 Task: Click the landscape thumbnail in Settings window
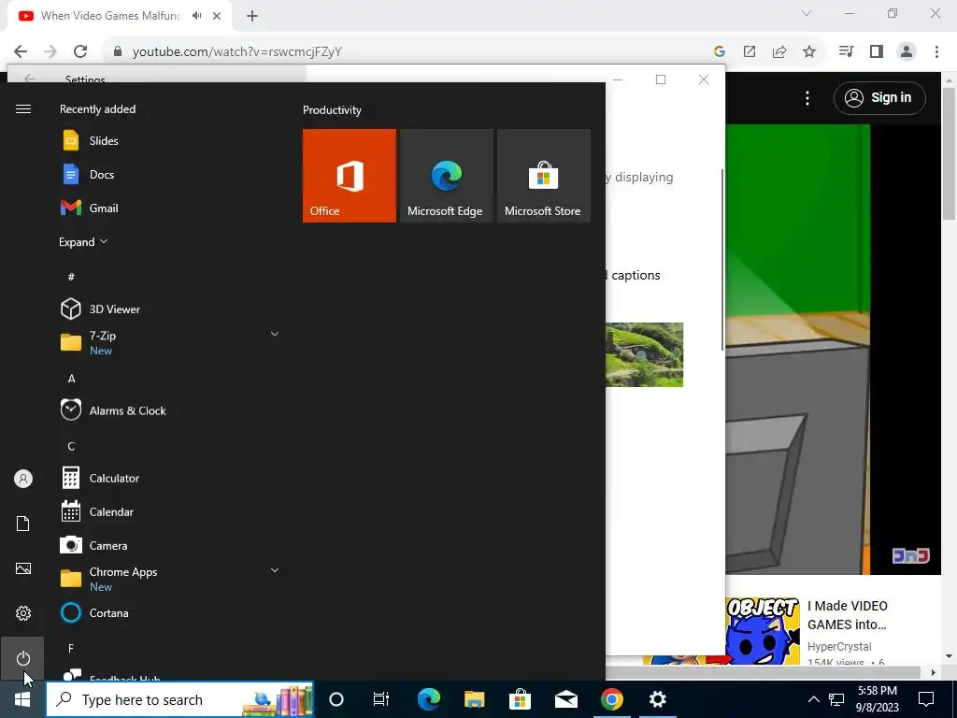(x=645, y=354)
